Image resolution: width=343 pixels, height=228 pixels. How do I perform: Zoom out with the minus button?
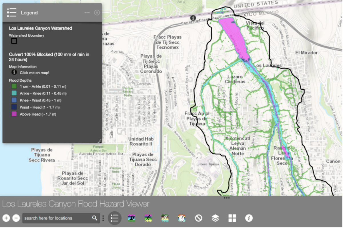[x=16, y=218]
